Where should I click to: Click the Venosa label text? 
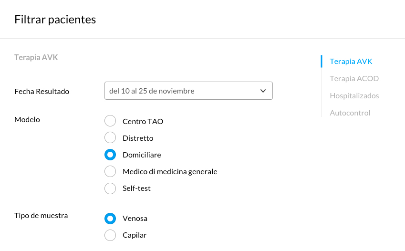[135, 218]
